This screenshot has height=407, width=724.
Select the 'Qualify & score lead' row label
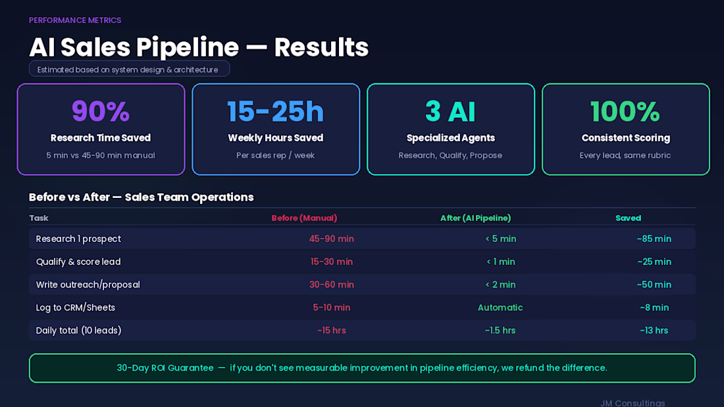click(78, 262)
